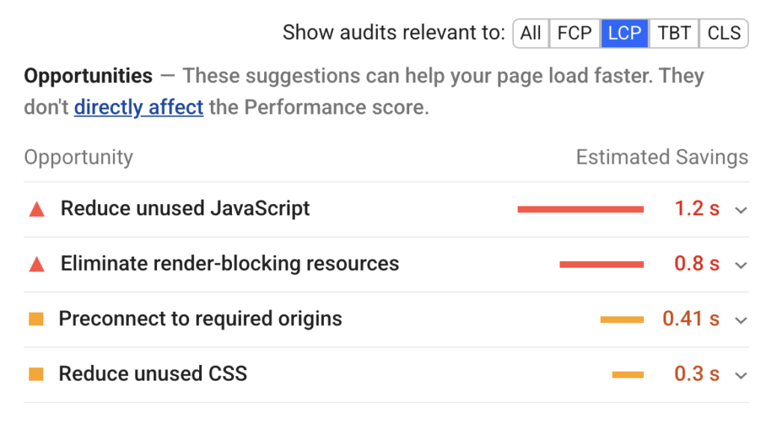Image resolution: width=766 pixels, height=424 pixels.
Task: Expand Eliminate render-blocking resources chevron
Action: [x=741, y=265]
